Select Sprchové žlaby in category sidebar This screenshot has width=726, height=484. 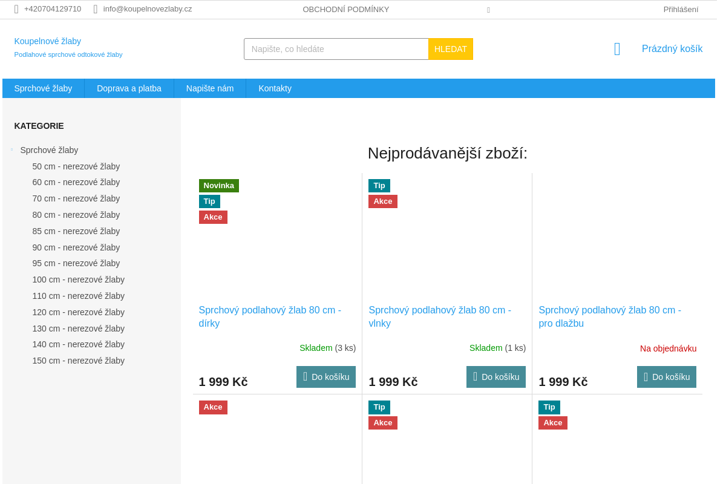pos(49,150)
